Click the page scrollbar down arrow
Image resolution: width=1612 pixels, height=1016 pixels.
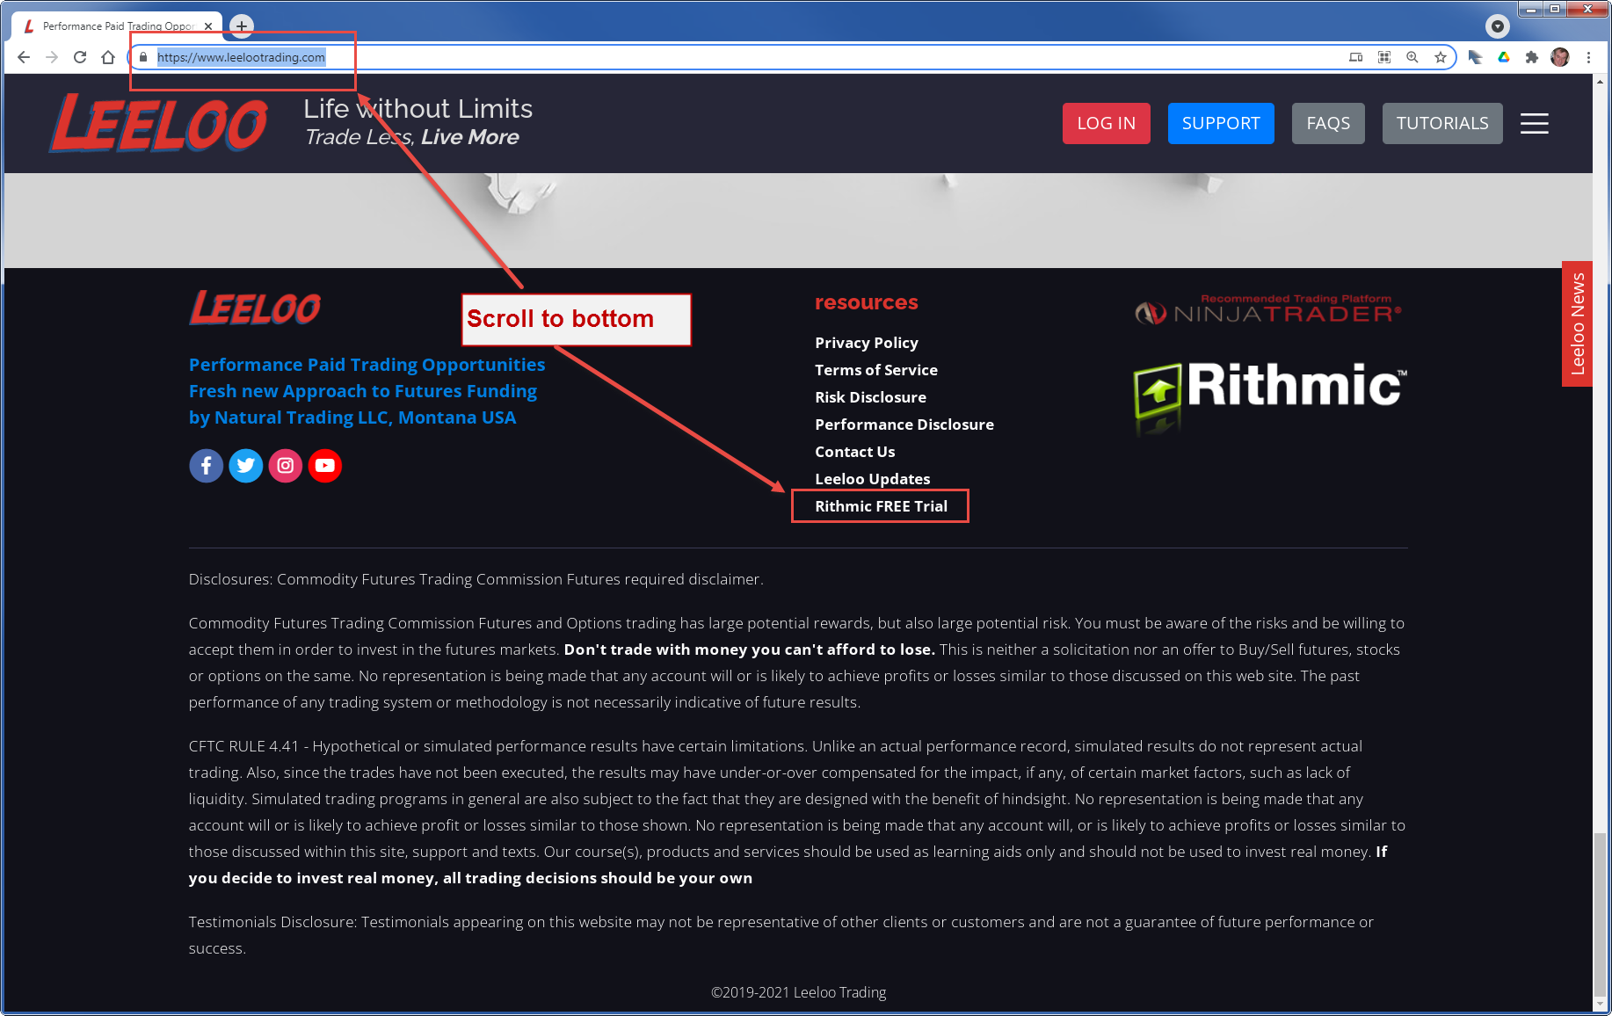coord(1601,1004)
